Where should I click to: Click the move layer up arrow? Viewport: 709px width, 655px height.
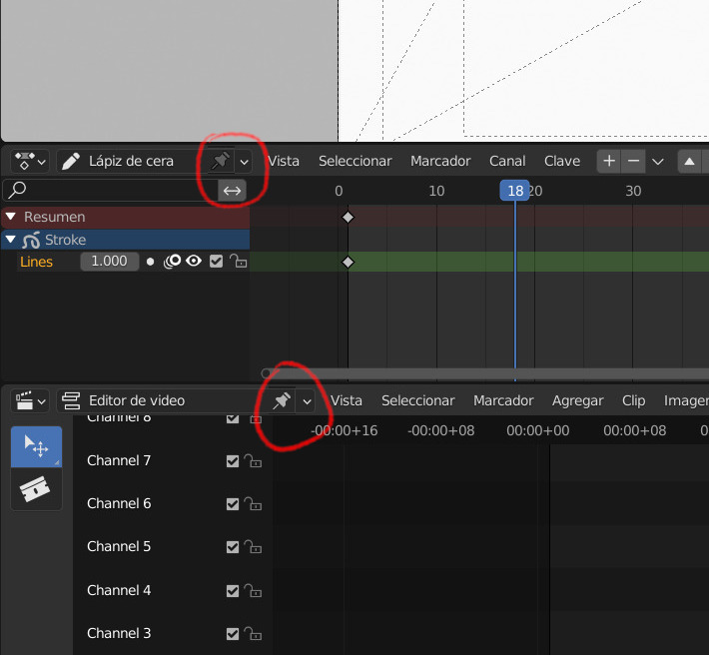pos(689,161)
